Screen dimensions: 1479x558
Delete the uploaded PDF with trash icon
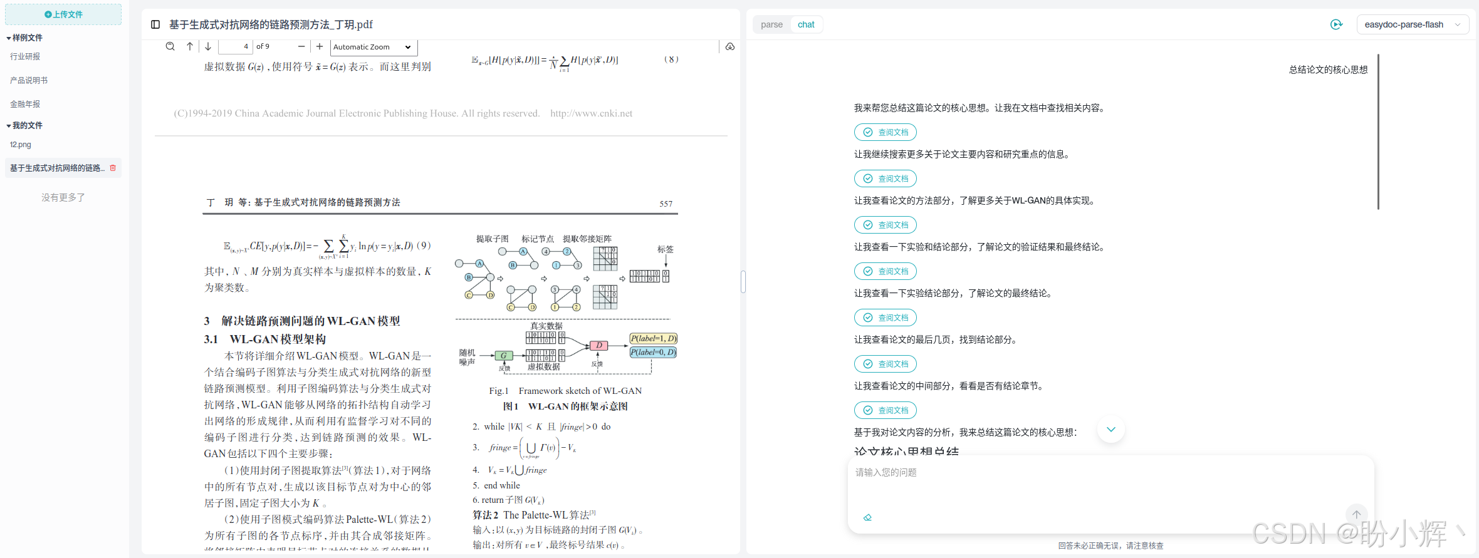pos(113,168)
